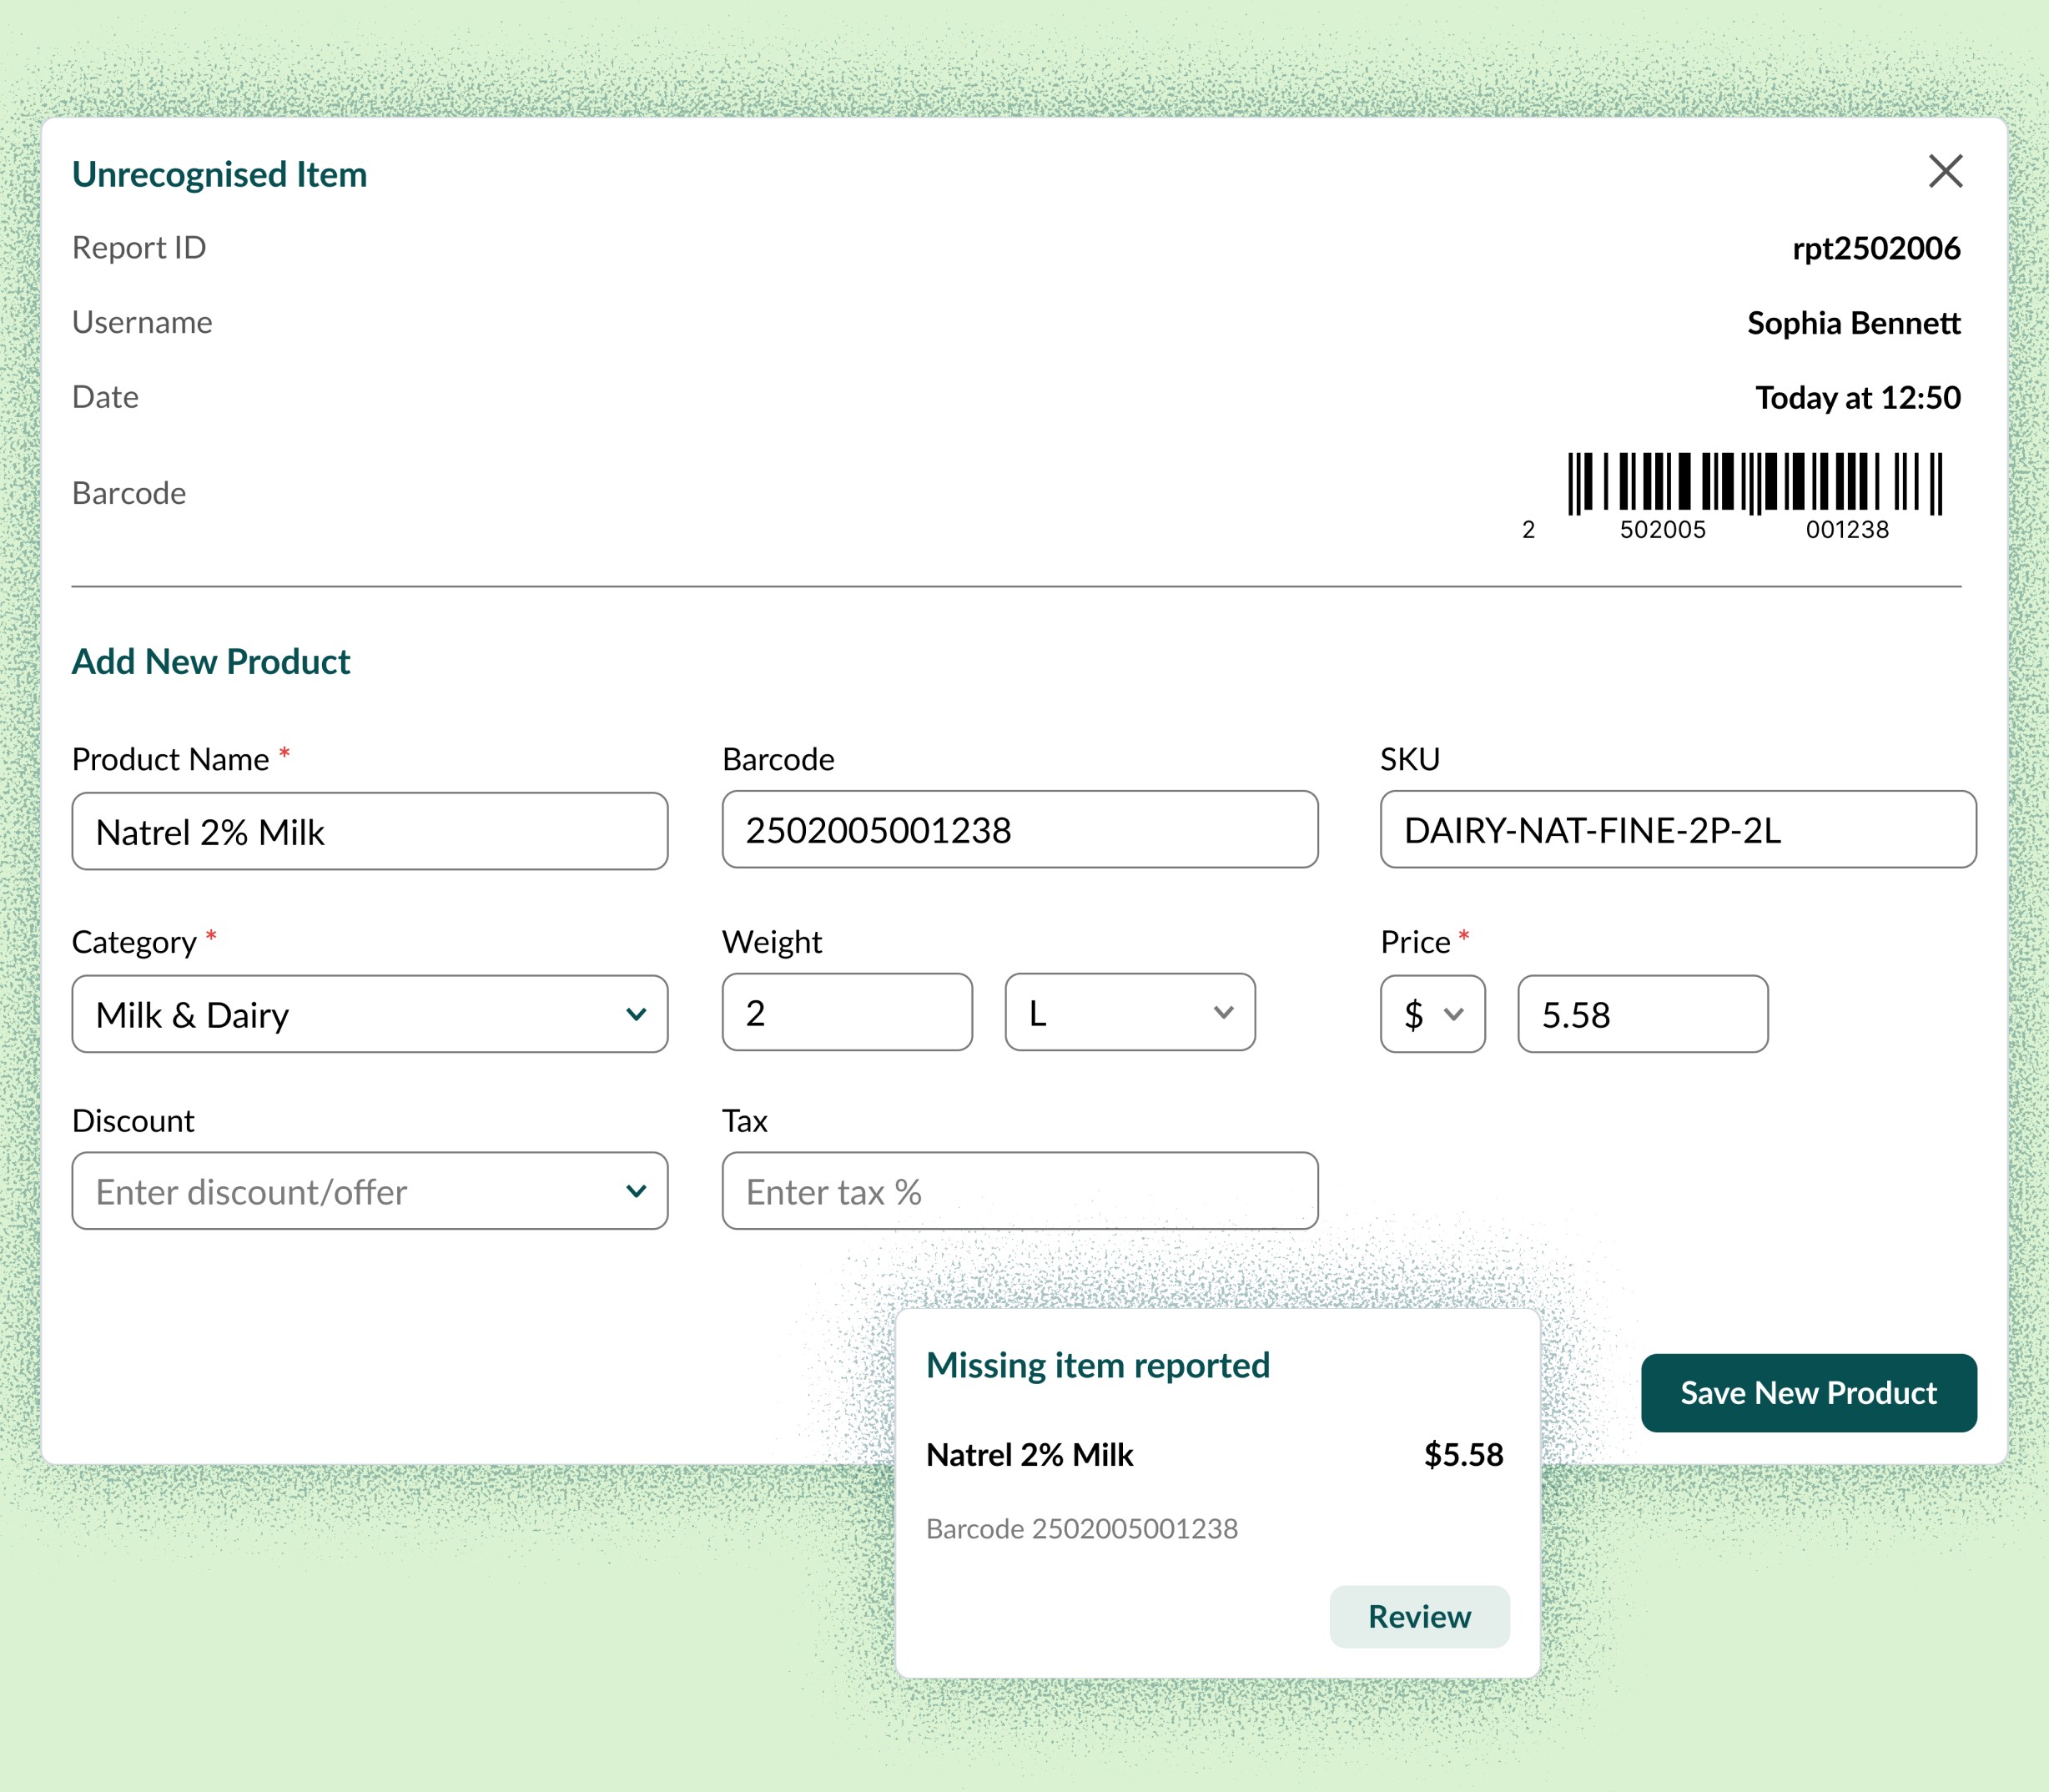The height and width of the screenshot is (1792, 2049).
Task: Click the Category chevron arrow icon
Action: [636, 1014]
